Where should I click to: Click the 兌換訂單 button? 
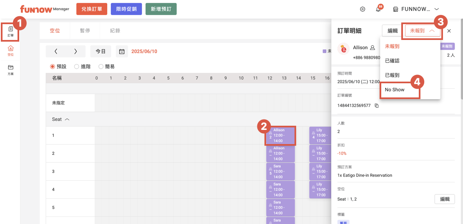(92, 9)
